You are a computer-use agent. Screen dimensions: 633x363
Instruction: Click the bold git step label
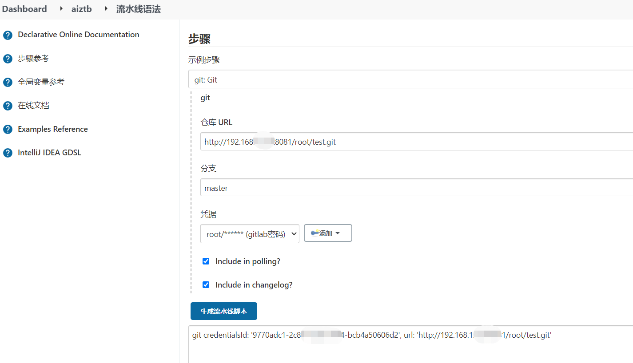click(x=205, y=98)
